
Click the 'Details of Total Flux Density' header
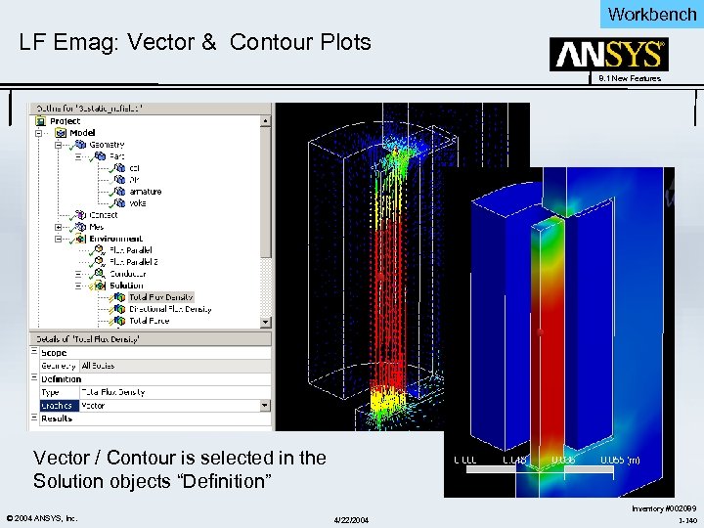coord(151,339)
